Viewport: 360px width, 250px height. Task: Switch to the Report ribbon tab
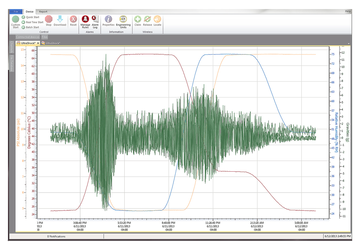pos(43,12)
